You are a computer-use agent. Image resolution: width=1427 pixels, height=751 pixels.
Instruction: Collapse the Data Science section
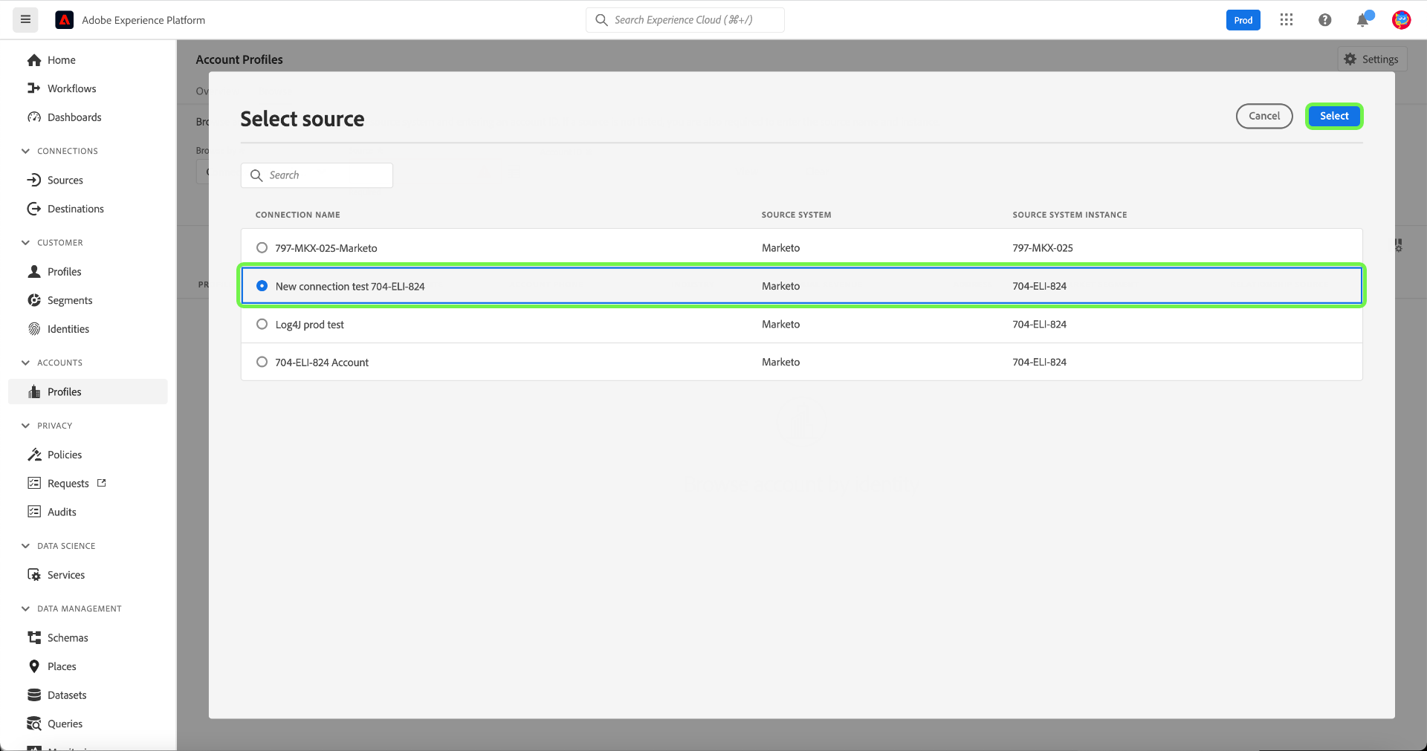[25, 546]
